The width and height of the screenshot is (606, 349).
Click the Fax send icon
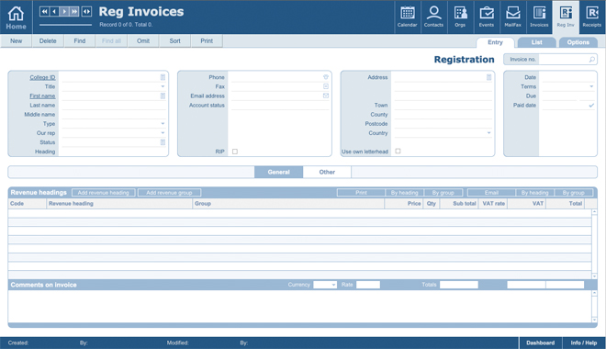tap(326, 86)
